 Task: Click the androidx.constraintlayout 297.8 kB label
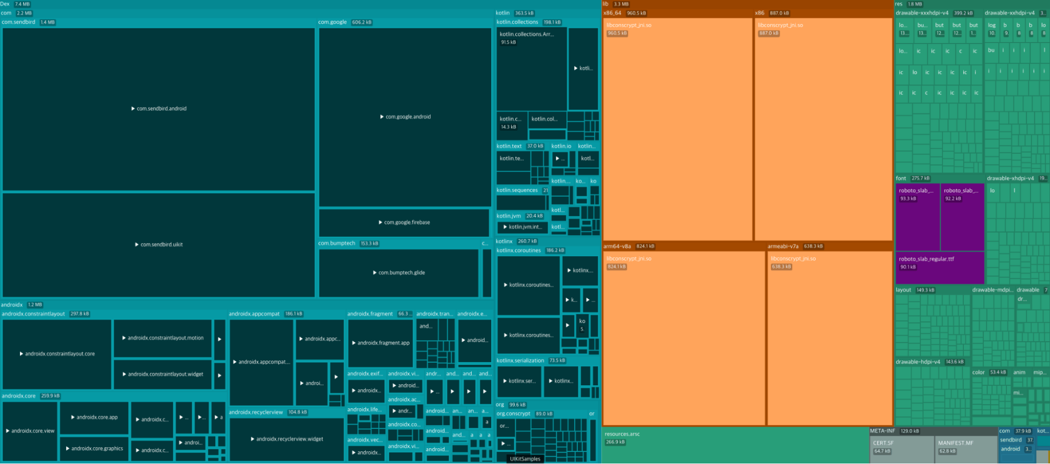point(46,314)
